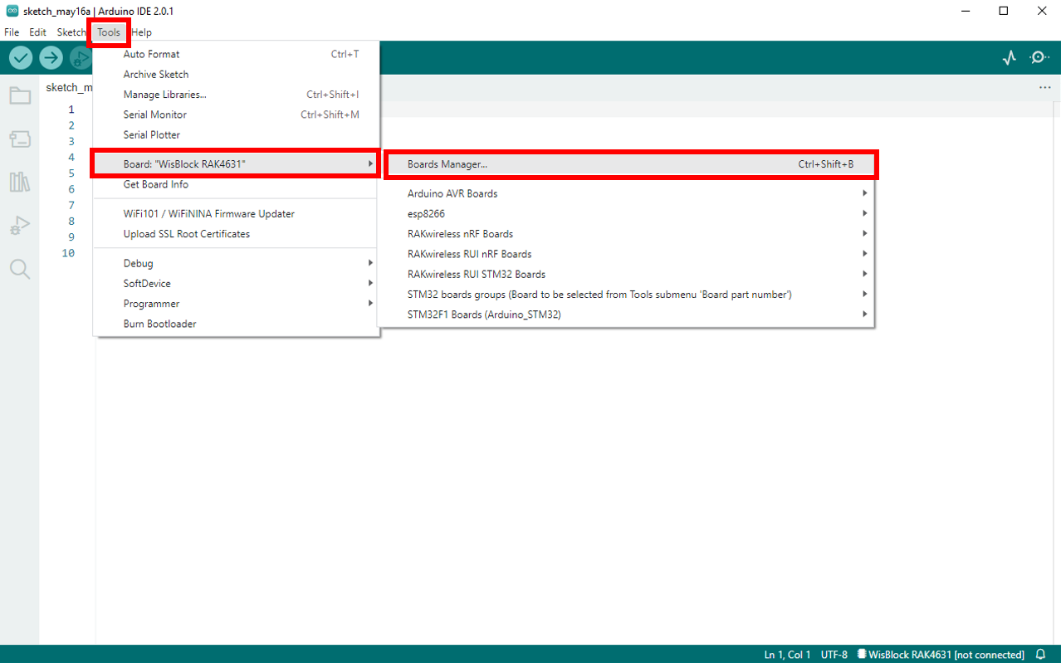Open the Sketch menu
The height and width of the screenshot is (663, 1061).
pos(71,32)
